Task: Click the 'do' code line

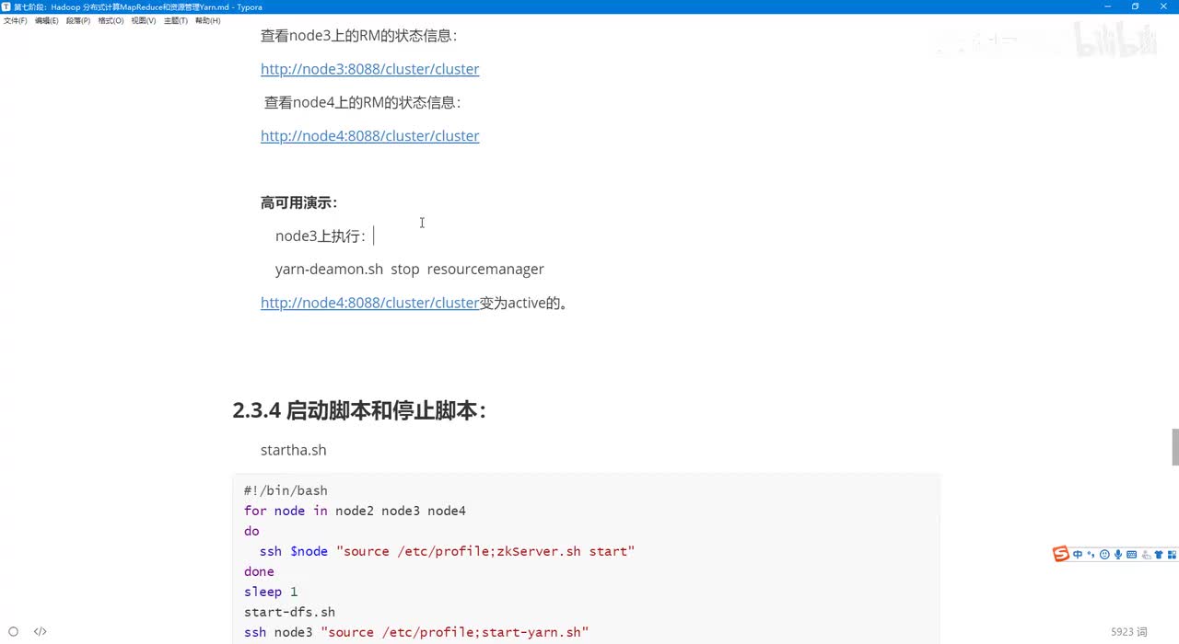Action: coord(251,531)
